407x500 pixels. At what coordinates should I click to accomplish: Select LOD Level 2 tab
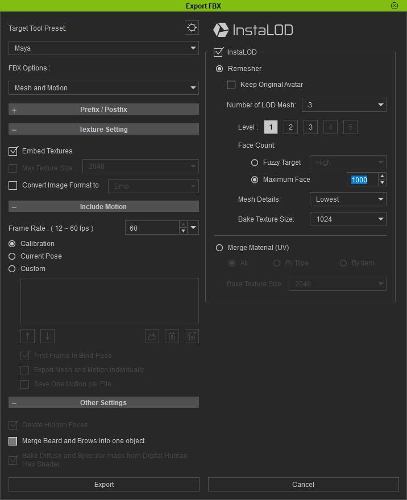coord(290,127)
